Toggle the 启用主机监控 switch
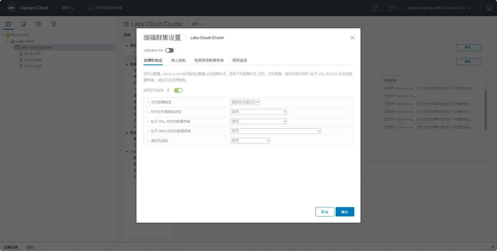497x251 pixels. click(x=178, y=90)
